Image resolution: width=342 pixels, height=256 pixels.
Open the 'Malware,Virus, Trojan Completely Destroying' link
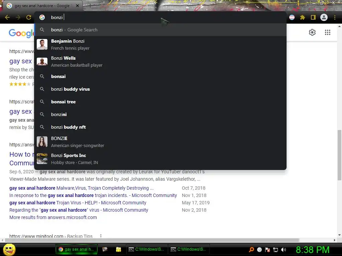[x=81, y=188]
